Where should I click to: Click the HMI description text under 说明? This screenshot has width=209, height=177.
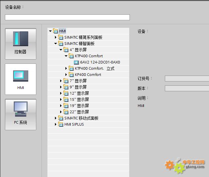141,106
